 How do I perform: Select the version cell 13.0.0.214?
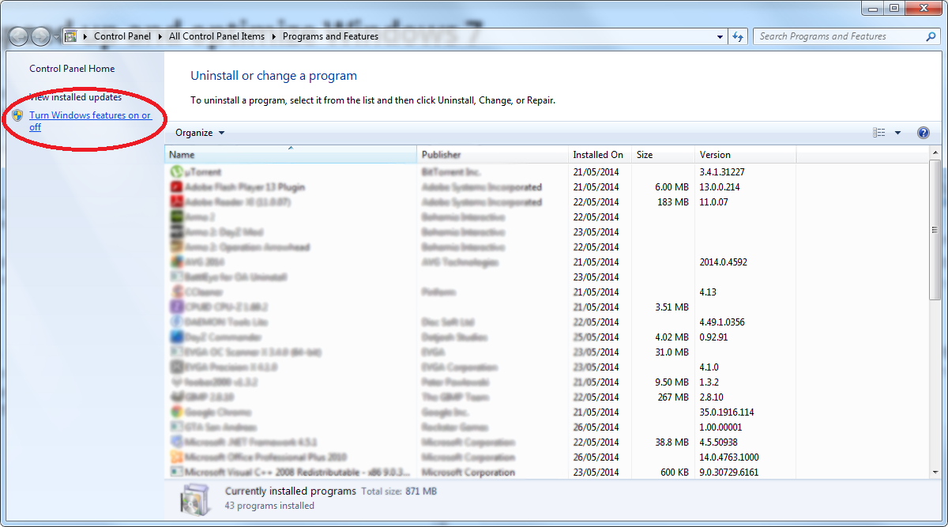point(718,187)
